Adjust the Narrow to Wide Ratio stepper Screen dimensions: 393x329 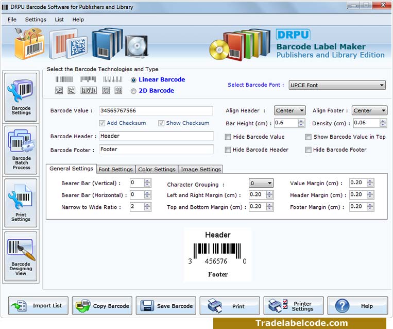[x=147, y=207]
